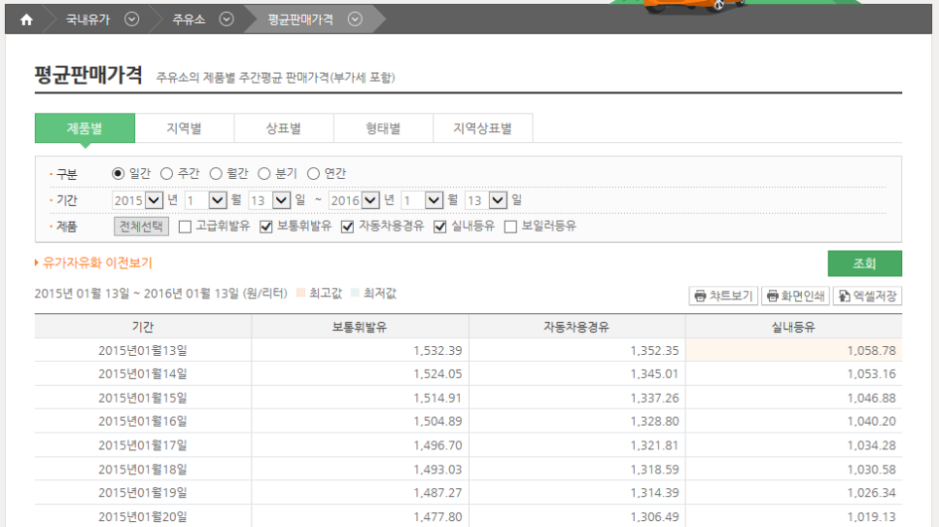Open 국내유가 breadcrumb menu

(88, 19)
